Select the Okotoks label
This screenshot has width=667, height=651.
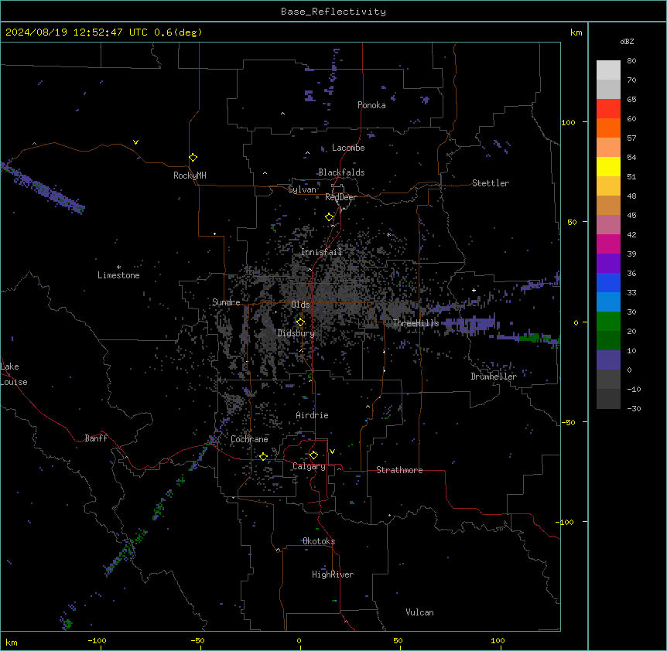[319, 541]
